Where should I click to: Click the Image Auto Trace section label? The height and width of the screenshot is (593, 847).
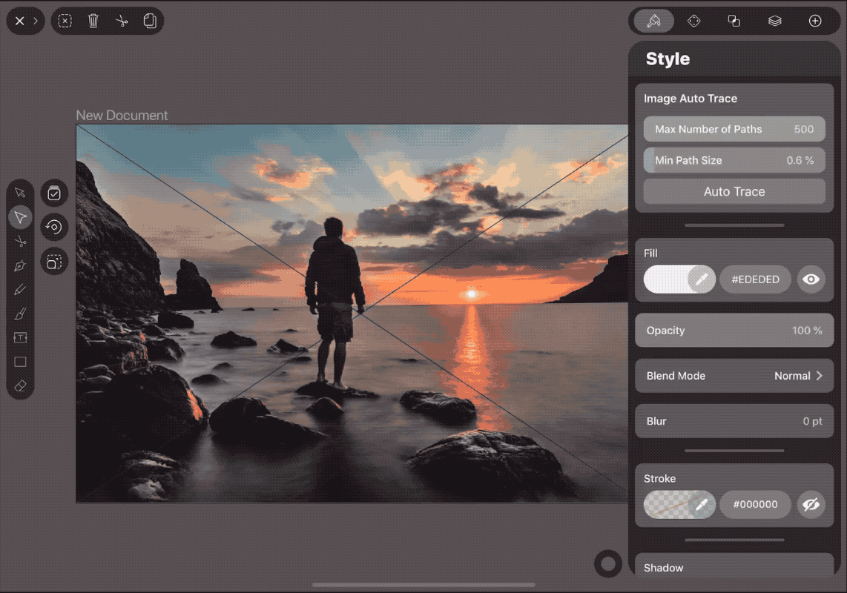click(691, 99)
